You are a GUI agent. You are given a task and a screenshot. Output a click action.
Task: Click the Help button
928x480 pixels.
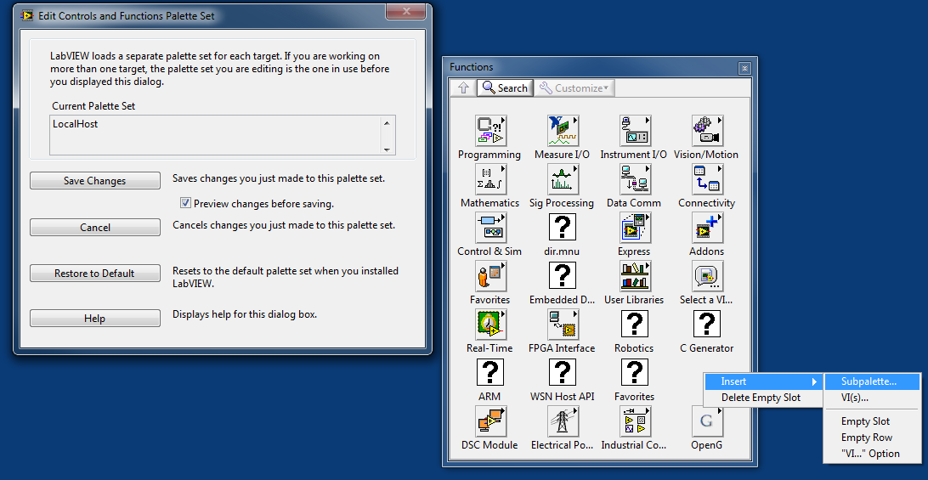click(94, 319)
